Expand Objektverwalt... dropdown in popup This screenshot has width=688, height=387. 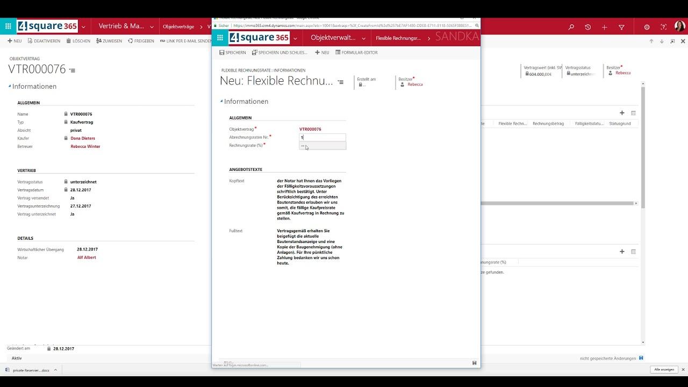364,38
